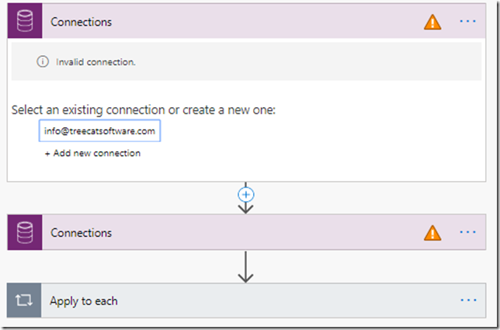Click Add new connection link

click(x=92, y=154)
